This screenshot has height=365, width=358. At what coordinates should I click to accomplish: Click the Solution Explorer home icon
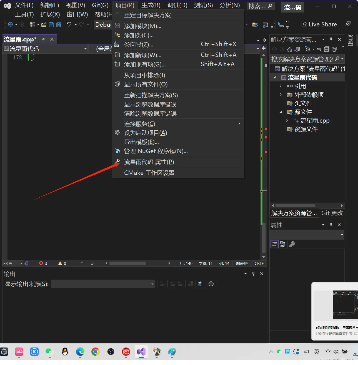point(289,49)
